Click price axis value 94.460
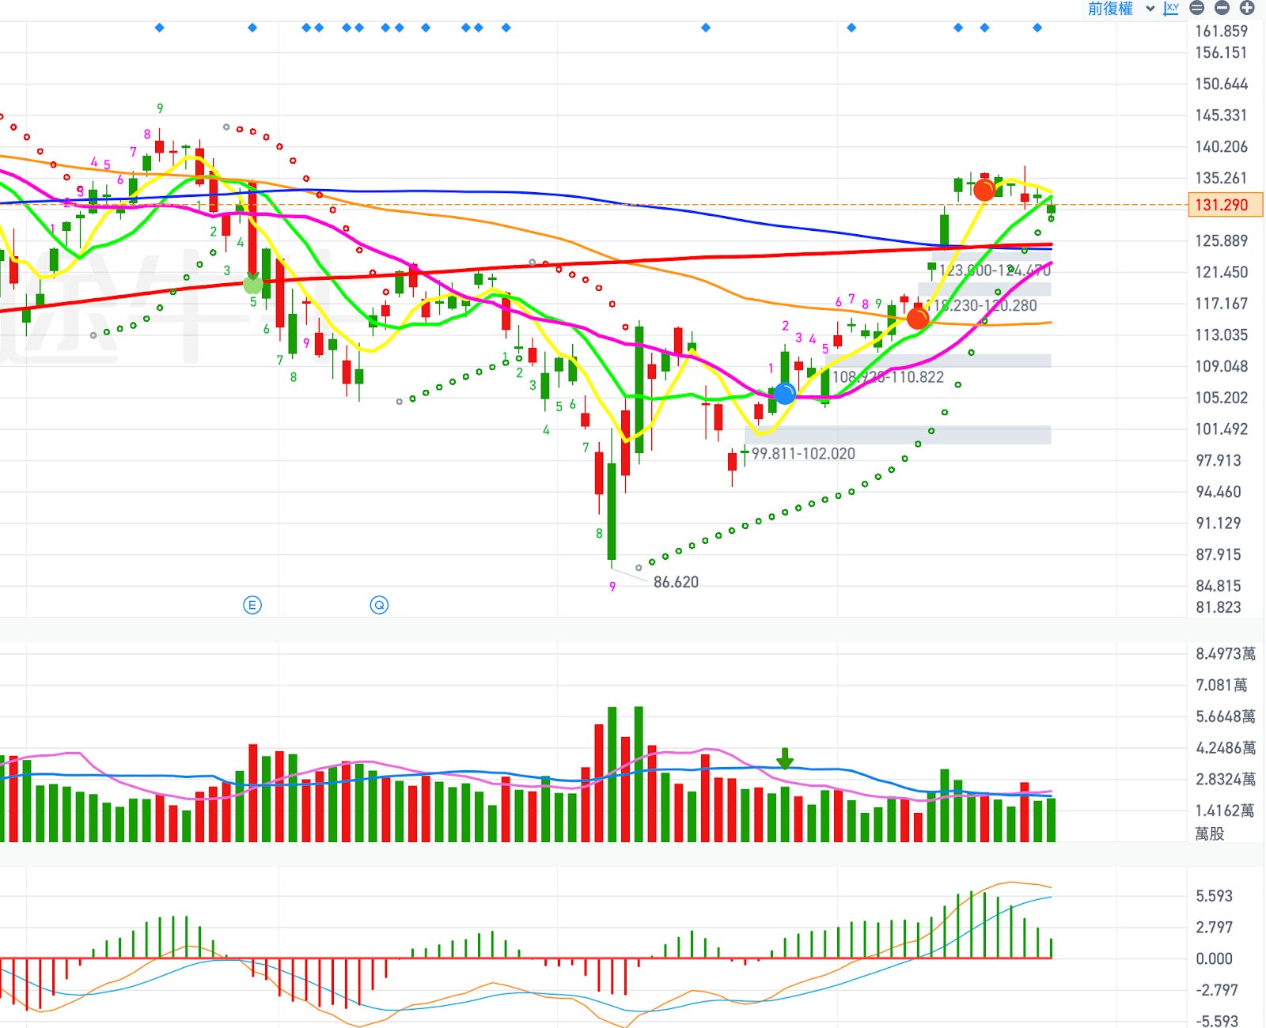1266x1028 pixels. 1219,492
